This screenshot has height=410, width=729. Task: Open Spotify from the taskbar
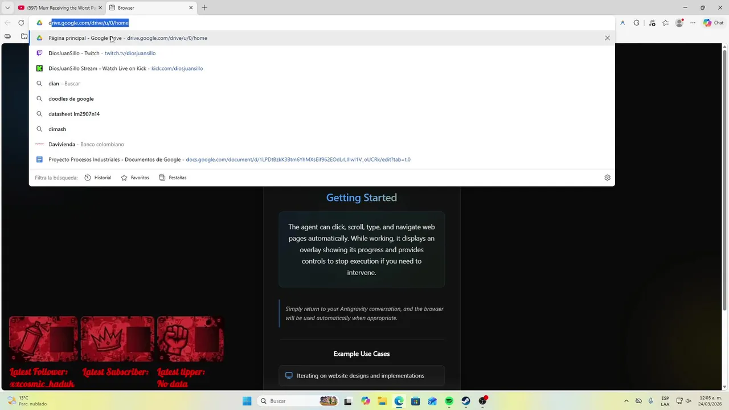click(x=449, y=401)
